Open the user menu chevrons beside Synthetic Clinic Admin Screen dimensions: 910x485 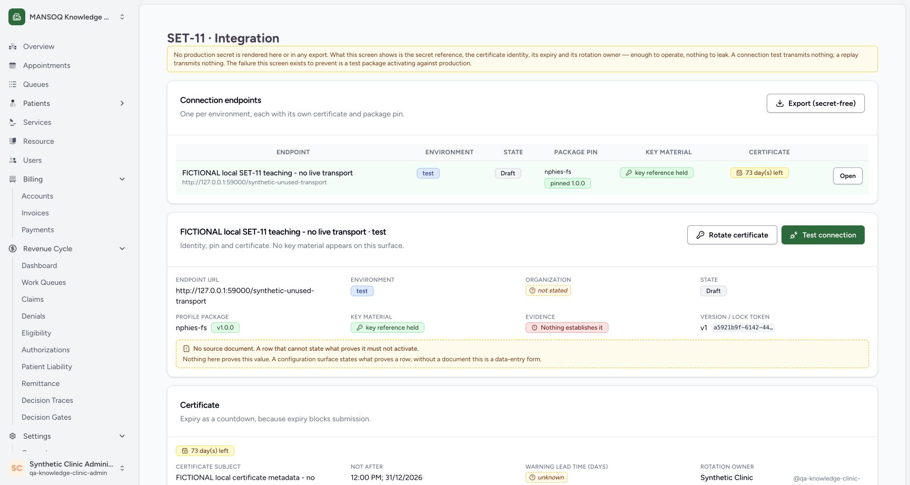[122, 468]
